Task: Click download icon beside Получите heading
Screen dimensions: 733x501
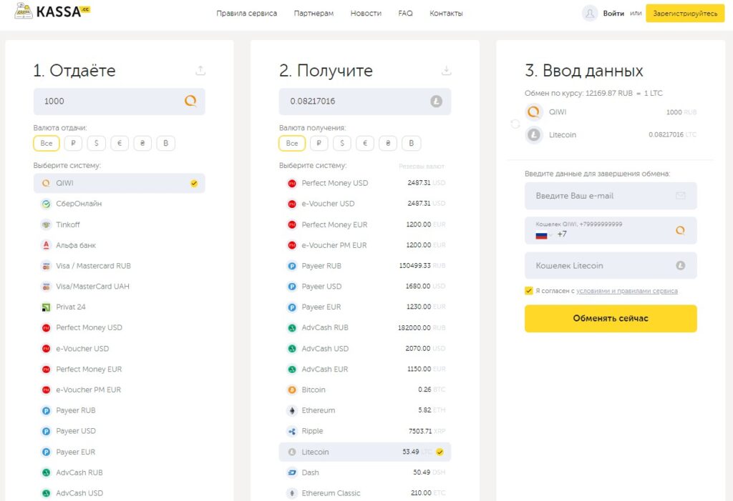Action: click(447, 71)
